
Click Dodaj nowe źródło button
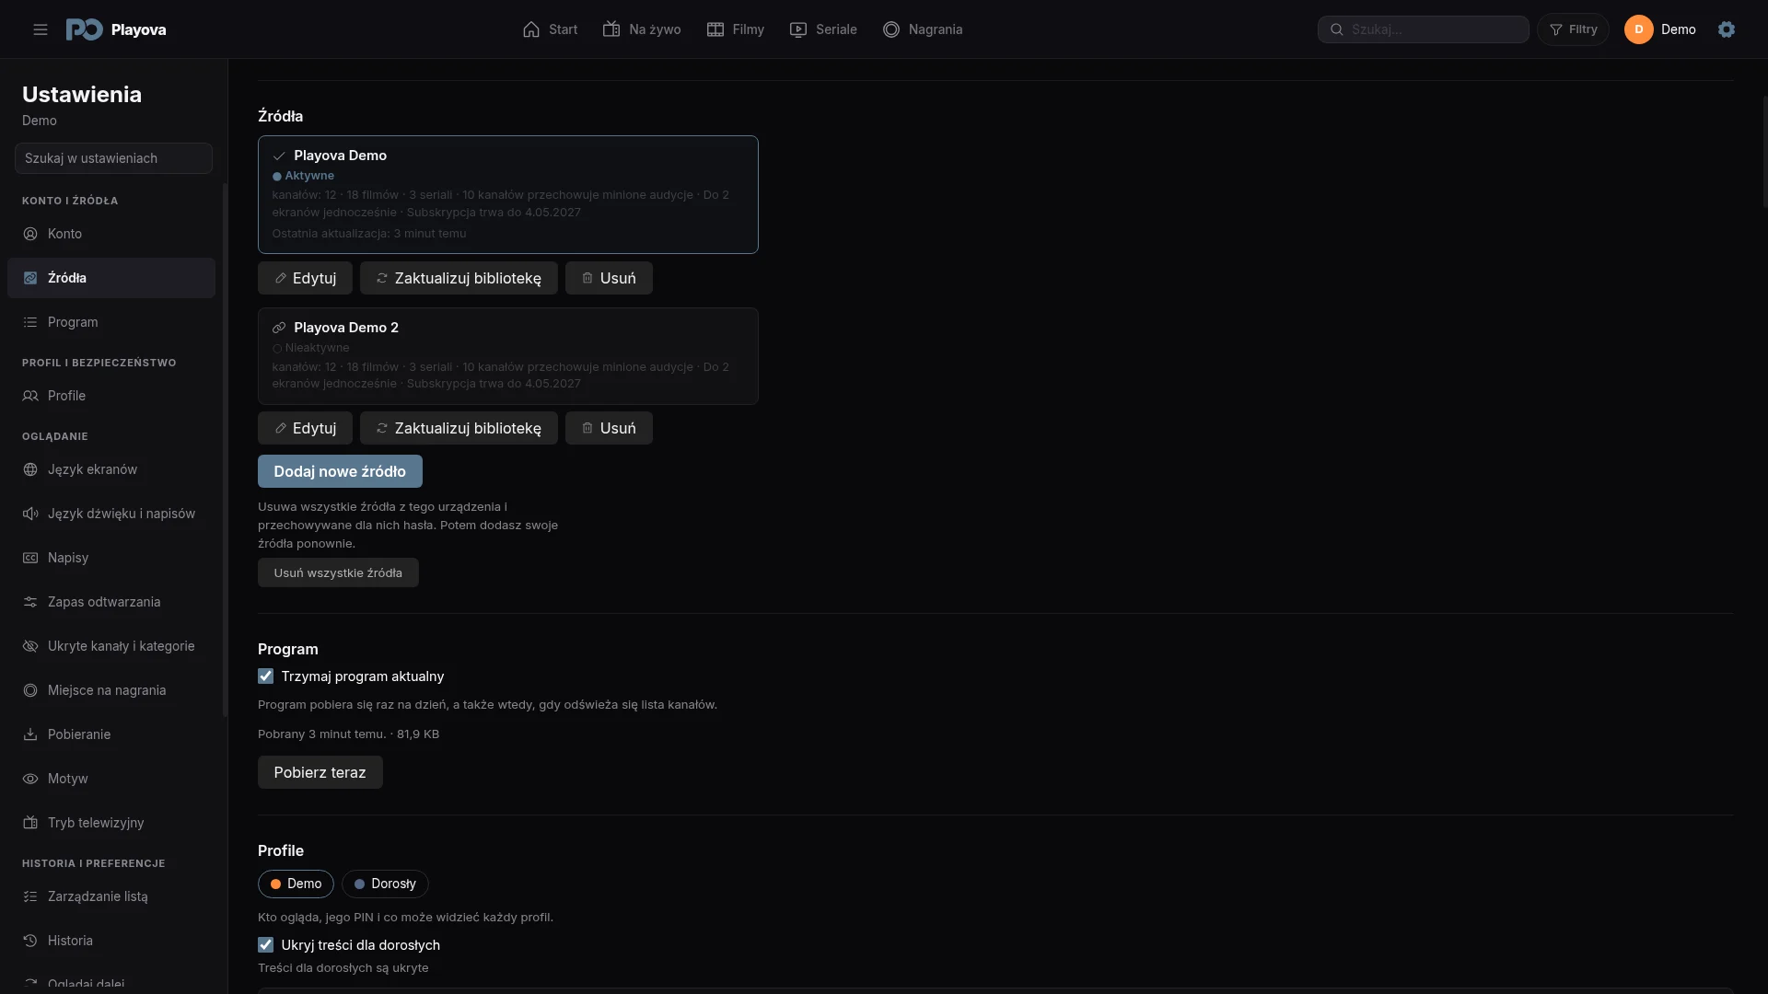click(x=340, y=471)
